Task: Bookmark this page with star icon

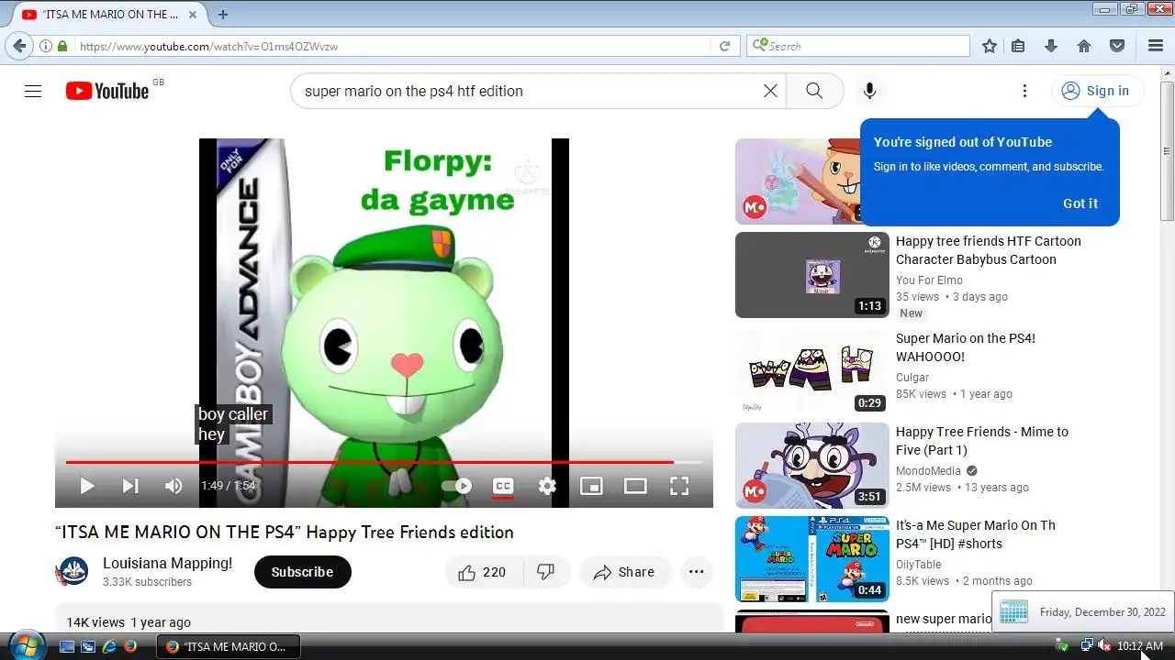Action: click(x=989, y=46)
